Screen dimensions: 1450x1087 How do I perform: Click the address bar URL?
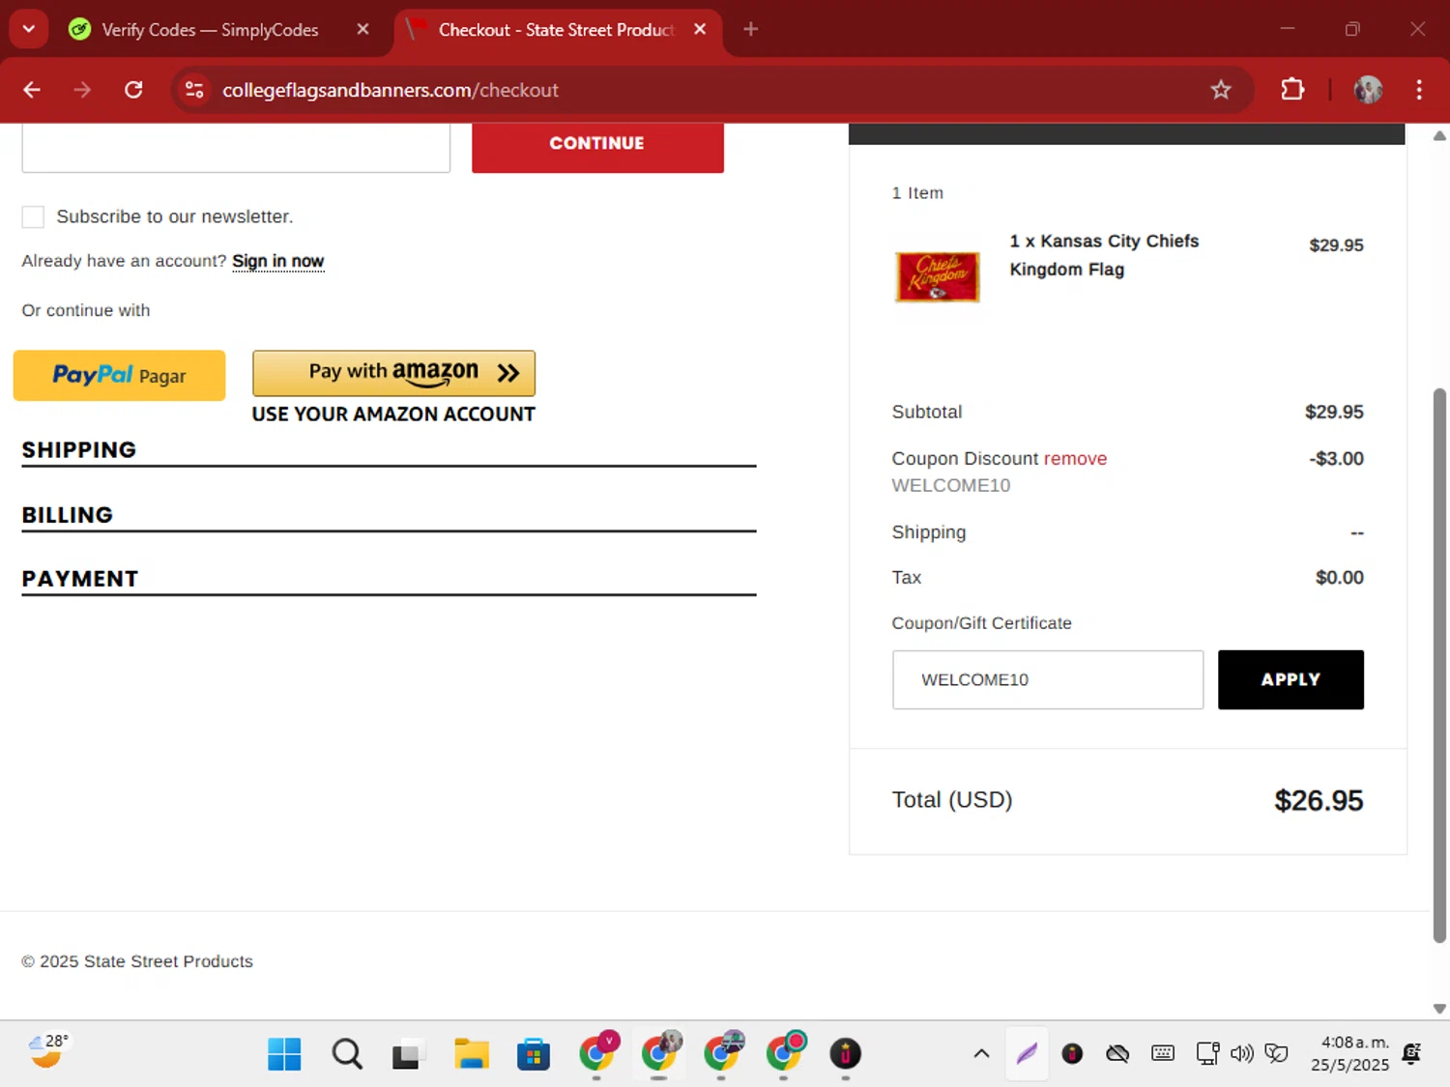coord(391,90)
